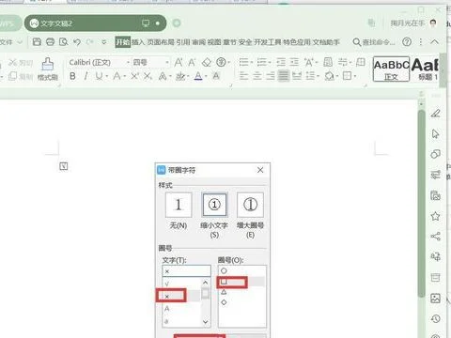Open the picture icon in right sidebar
Screen dimensions: 451x338
(x=435, y=298)
